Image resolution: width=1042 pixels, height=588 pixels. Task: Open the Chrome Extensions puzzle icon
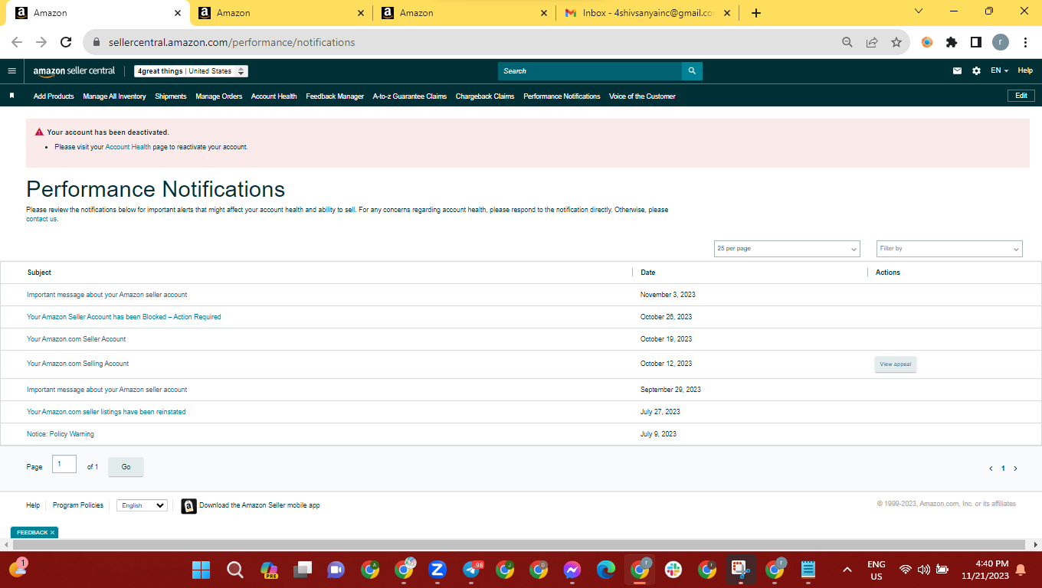[952, 43]
